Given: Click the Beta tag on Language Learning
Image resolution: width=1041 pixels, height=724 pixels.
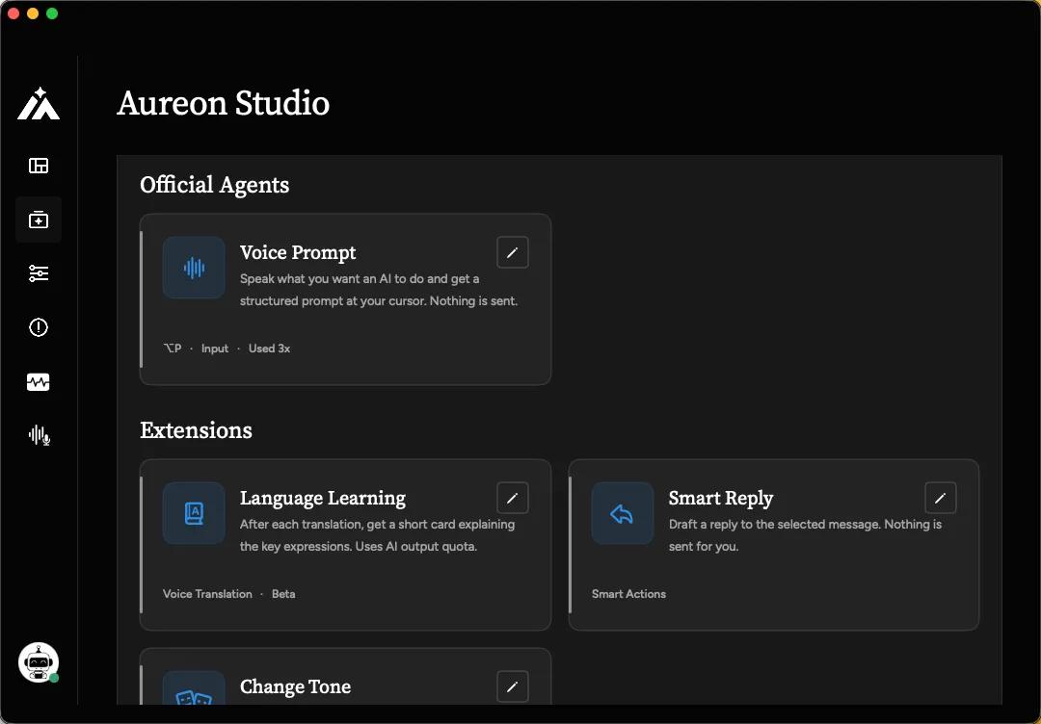Looking at the screenshot, I should point(283,594).
